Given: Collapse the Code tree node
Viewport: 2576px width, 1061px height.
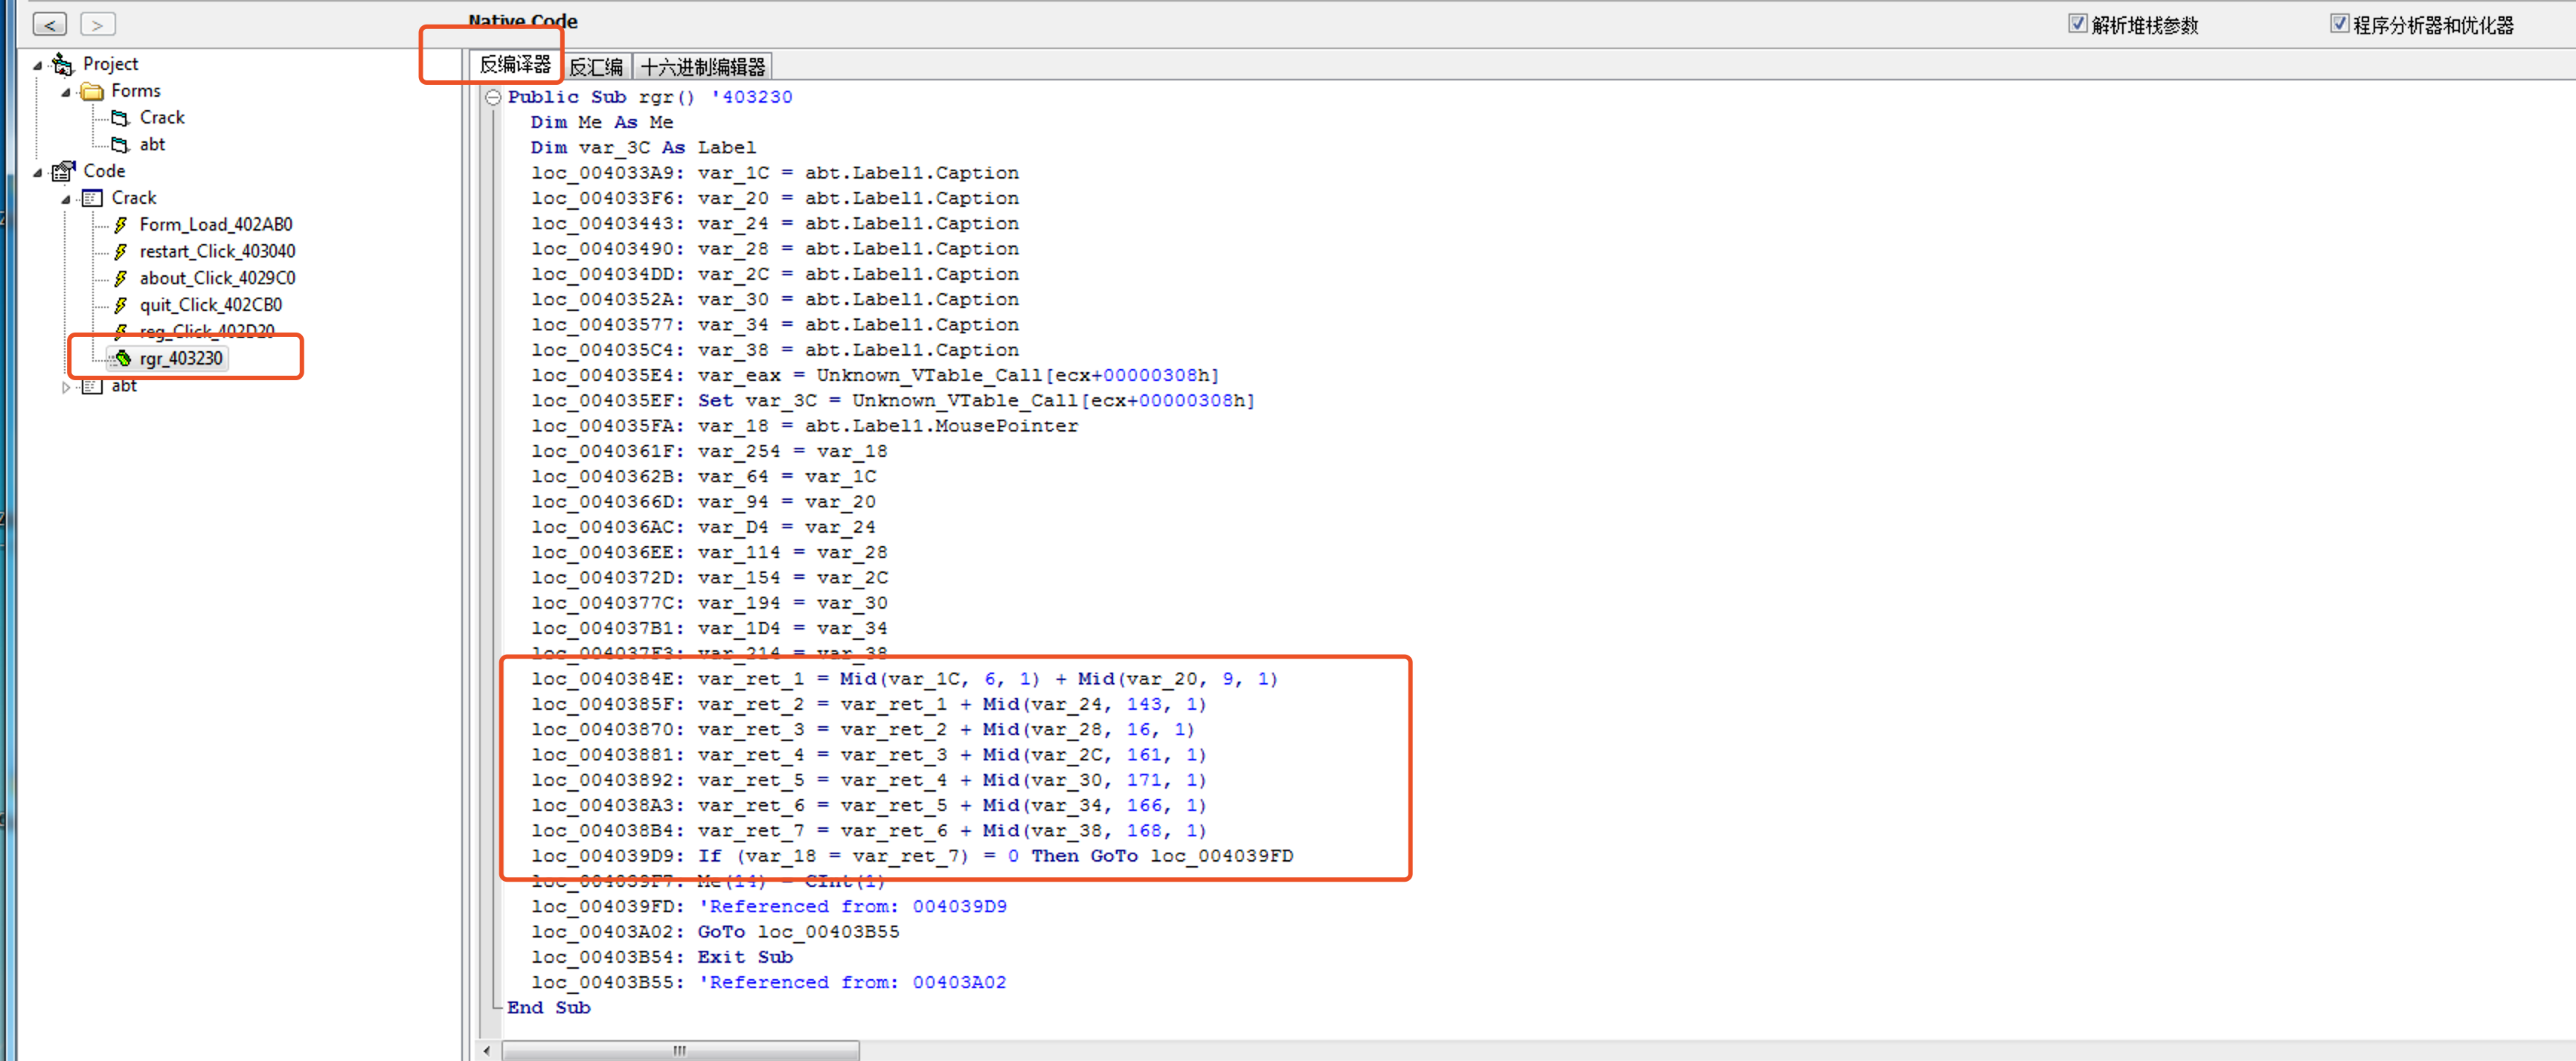Looking at the screenshot, I should 38,172.
